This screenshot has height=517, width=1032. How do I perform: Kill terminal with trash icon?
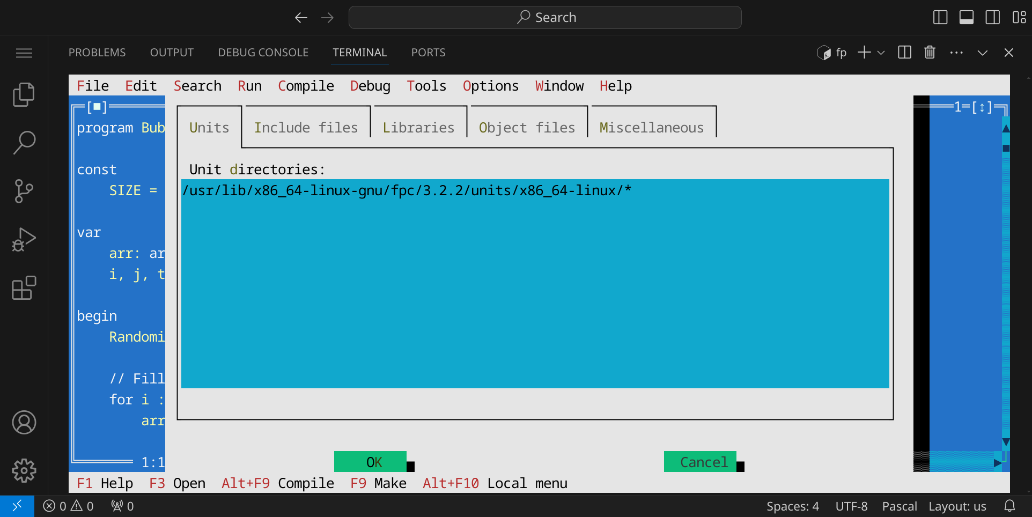click(x=930, y=53)
